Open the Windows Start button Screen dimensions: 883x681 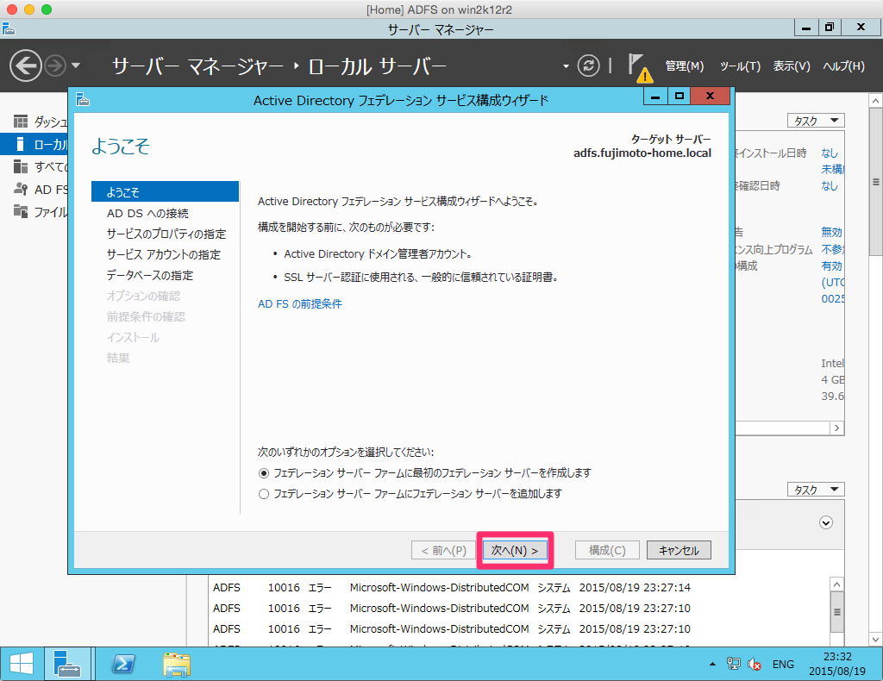22,664
